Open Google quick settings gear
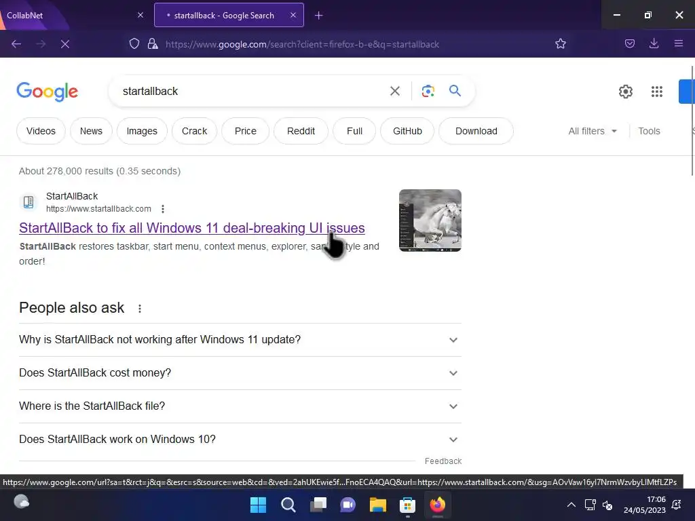 pos(625,92)
